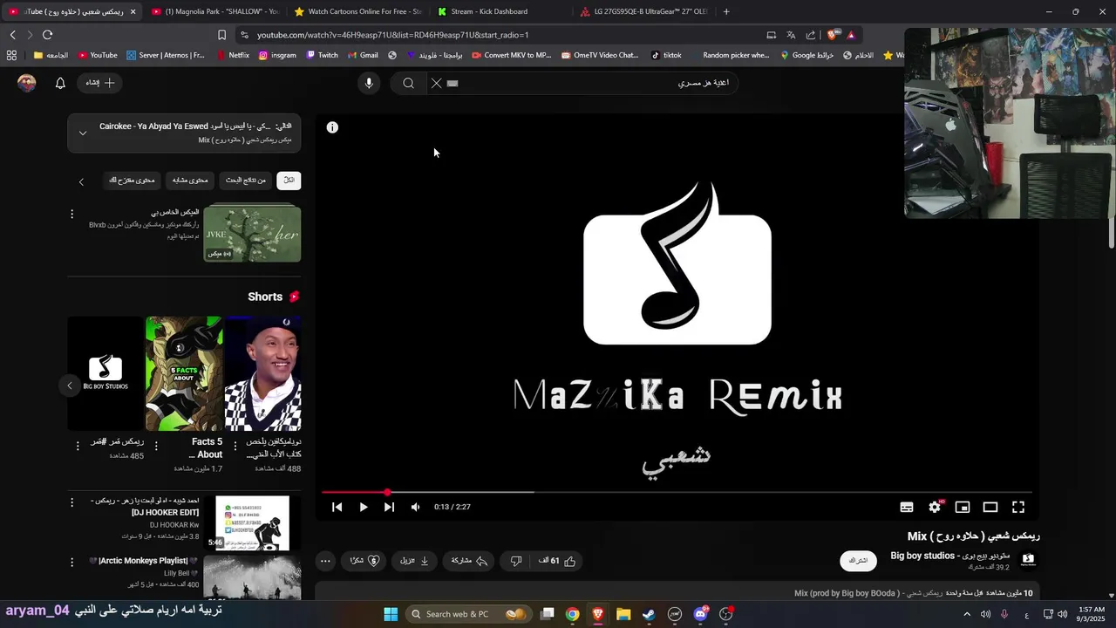Open options for DJ HOOKER EDIT video

71,503
